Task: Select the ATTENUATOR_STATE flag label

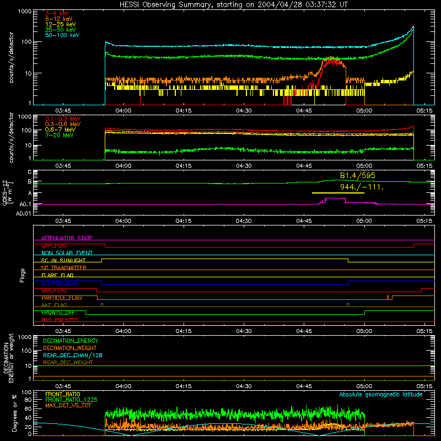Action: pyautogui.click(x=67, y=238)
